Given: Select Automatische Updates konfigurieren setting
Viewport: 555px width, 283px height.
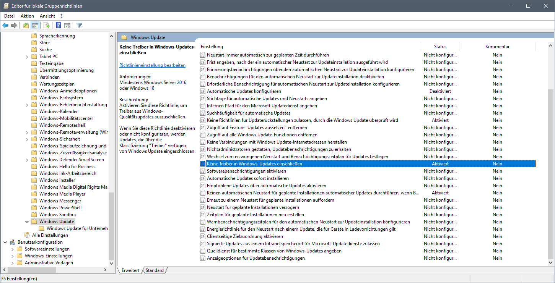Looking at the screenshot, I should coord(244,91).
